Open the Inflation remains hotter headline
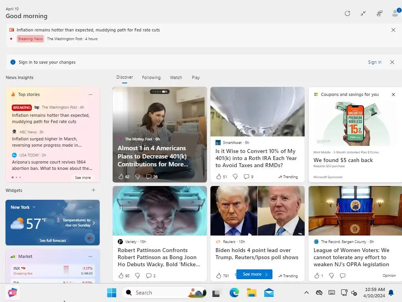Image resolution: width=402 pixels, height=302 pixels. (51, 118)
